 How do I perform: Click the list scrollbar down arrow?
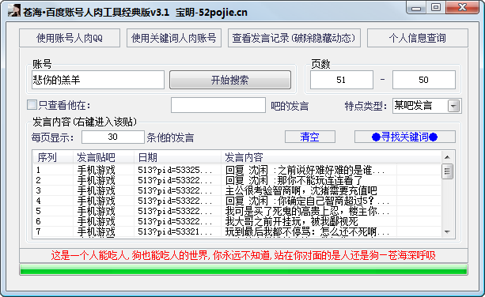coord(447,232)
